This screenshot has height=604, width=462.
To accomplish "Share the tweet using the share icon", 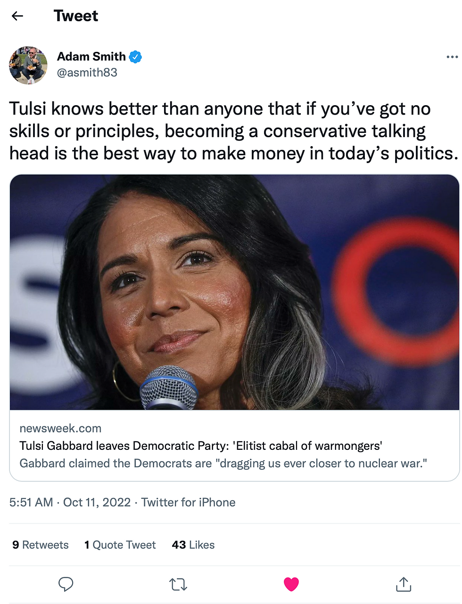I will point(404,584).
